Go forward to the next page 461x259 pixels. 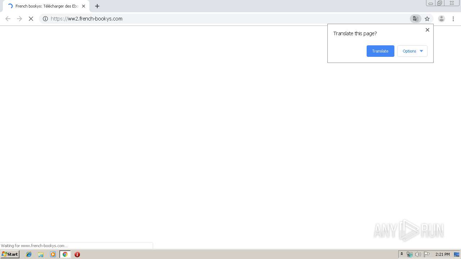point(19,19)
